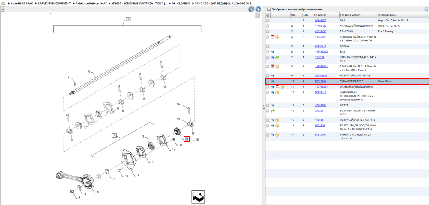Click gray circle icon in ПЛАСТИНА row
Image resolution: width=429 pixels, height=205 pixels.
268,31
